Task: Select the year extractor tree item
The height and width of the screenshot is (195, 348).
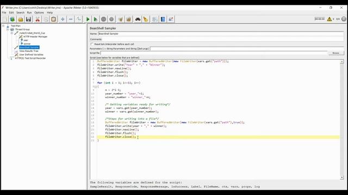Action: [26, 40]
